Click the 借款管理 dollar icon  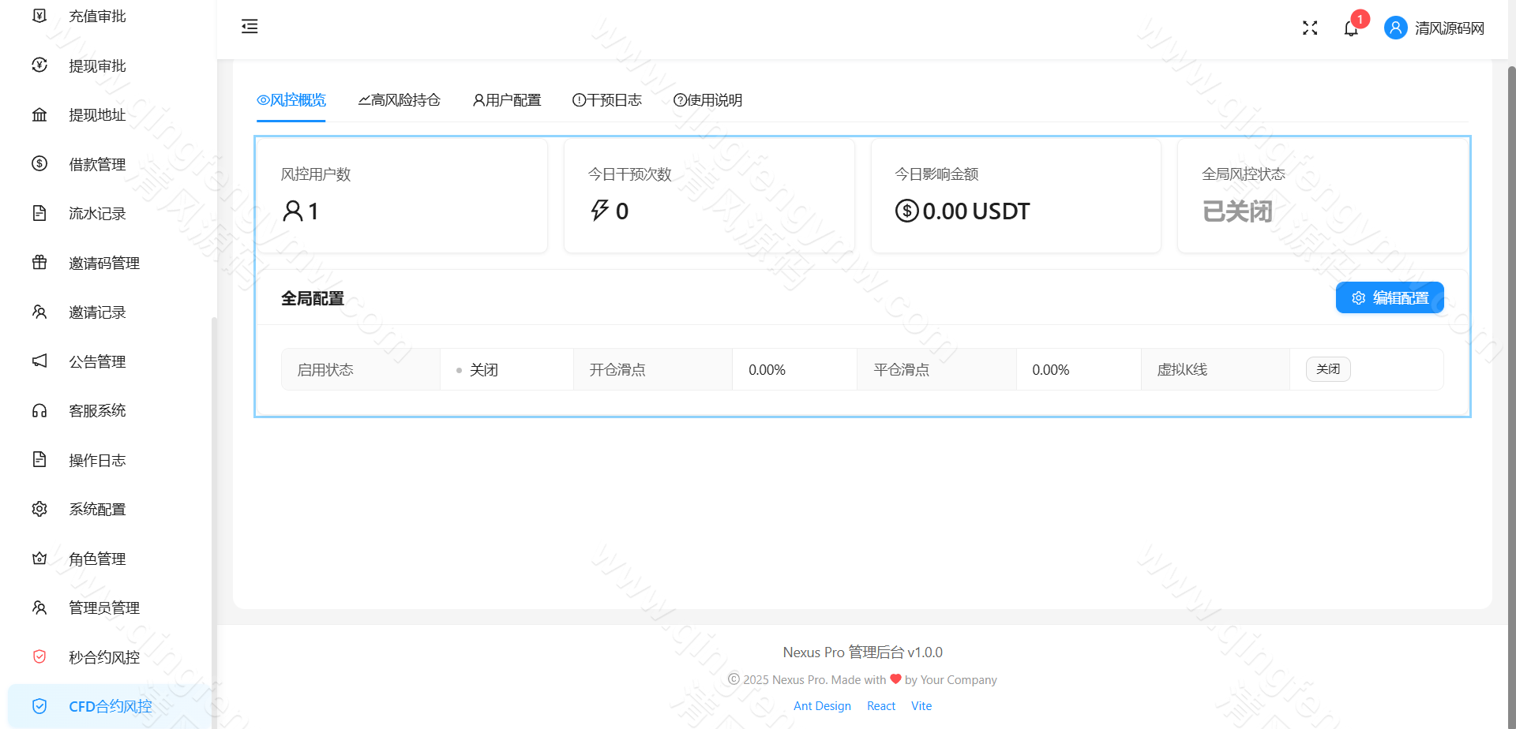point(39,163)
